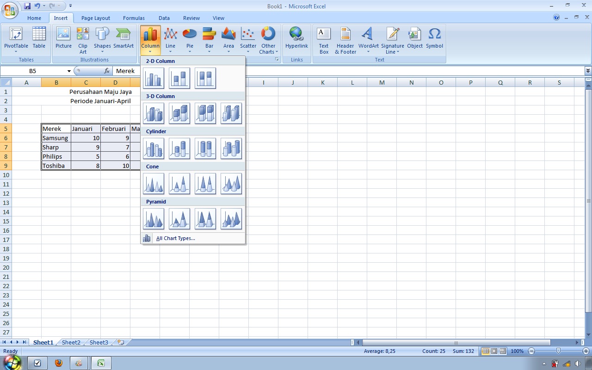Undo the last action
Screen dimensions: 592x370
pyautogui.click(x=37, y=6)
